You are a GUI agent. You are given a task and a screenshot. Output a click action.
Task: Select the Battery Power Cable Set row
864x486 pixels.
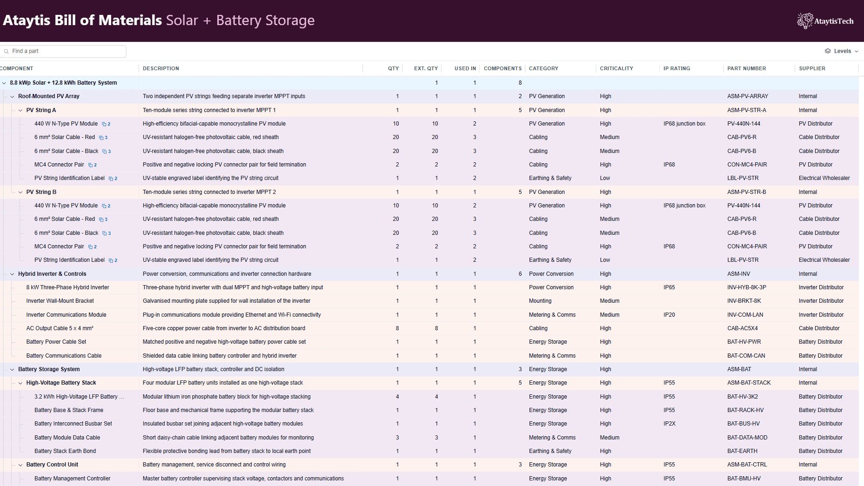(x=429, y=342)
